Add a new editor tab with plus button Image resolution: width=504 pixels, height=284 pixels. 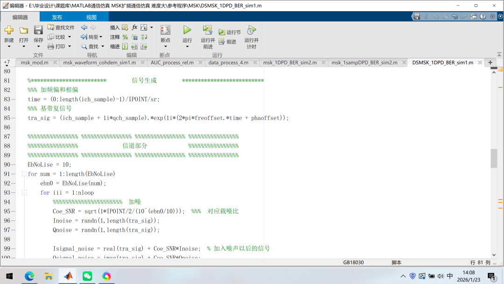click(490, 63)
